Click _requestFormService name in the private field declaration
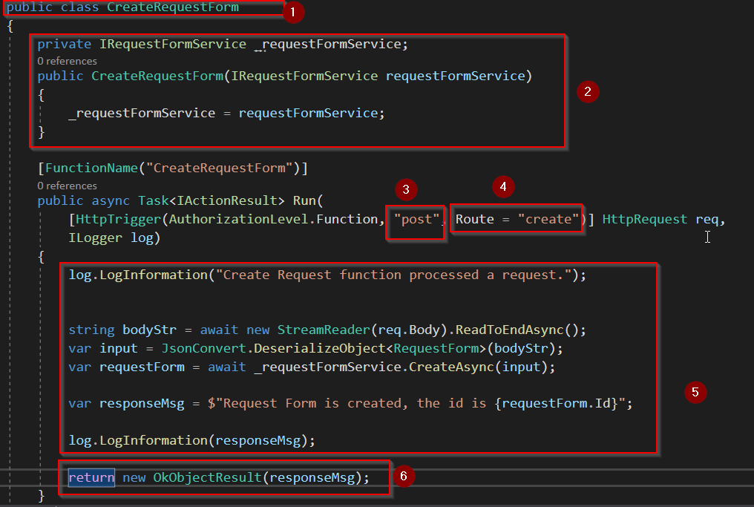The height and width of the screenshot is (507, 754). point(331,45)
